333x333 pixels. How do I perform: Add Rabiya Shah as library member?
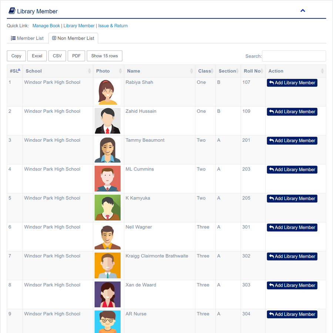click(292, 83)
